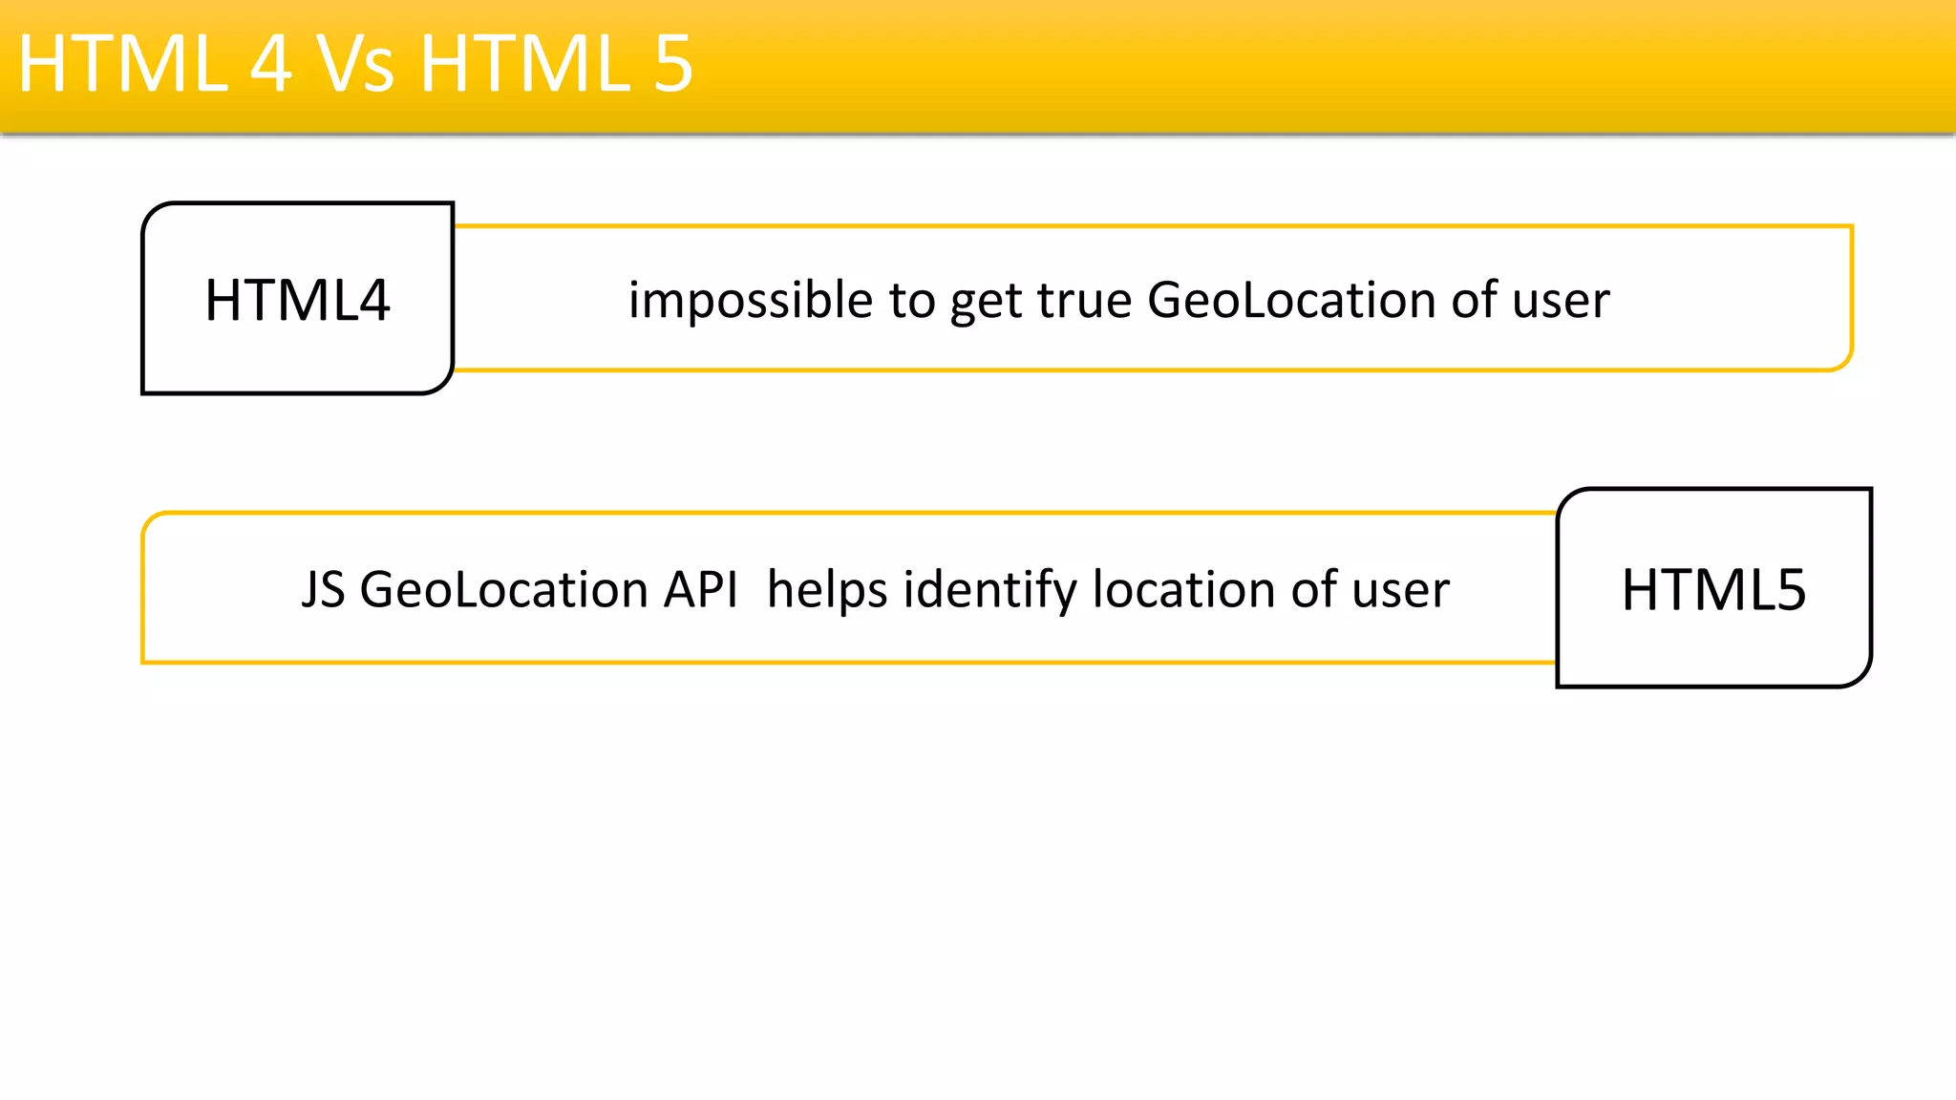
Task: Click the word 'GeoLocation' in the HTML4 description
Action: pos(1291,300)
